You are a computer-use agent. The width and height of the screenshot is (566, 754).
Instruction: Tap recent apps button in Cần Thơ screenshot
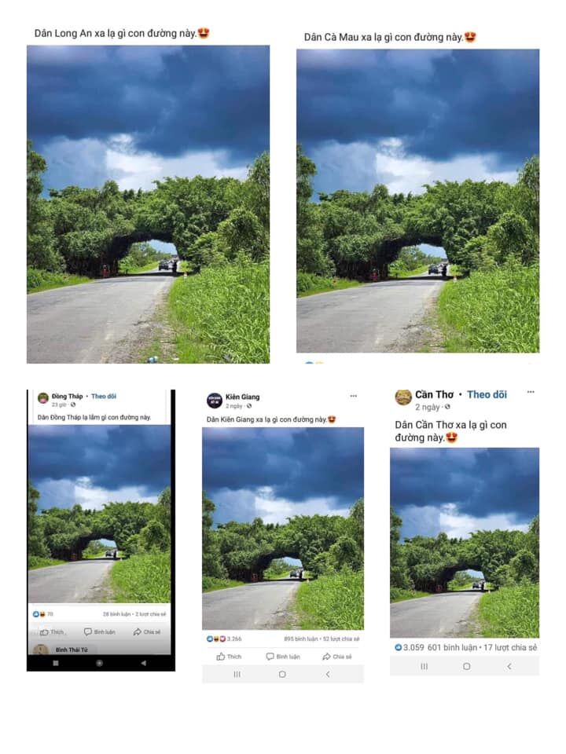[x=424, y=667]
